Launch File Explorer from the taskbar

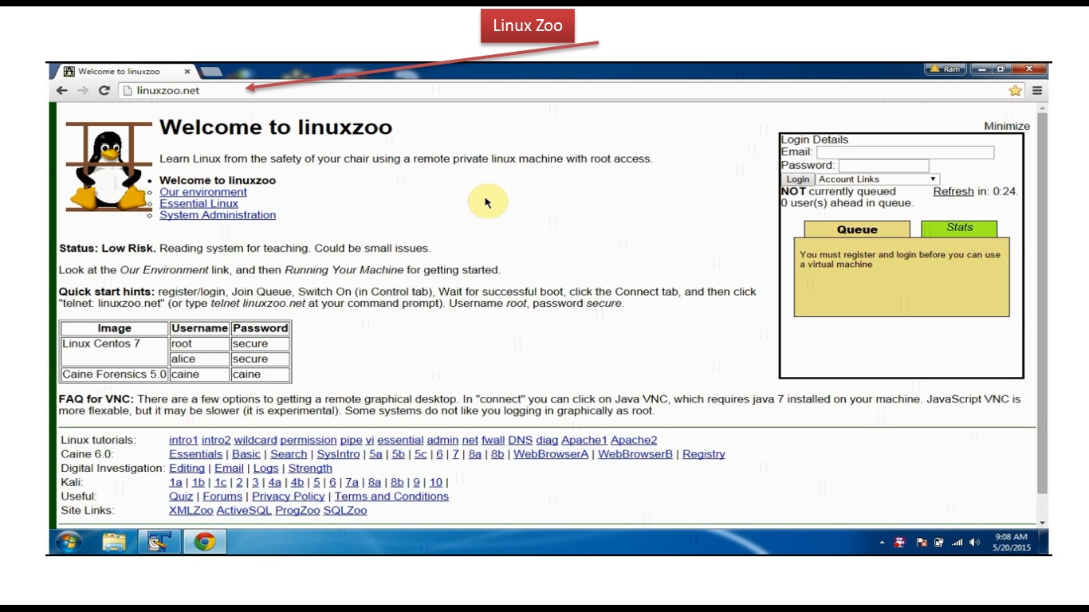click(x=115, y=542)
